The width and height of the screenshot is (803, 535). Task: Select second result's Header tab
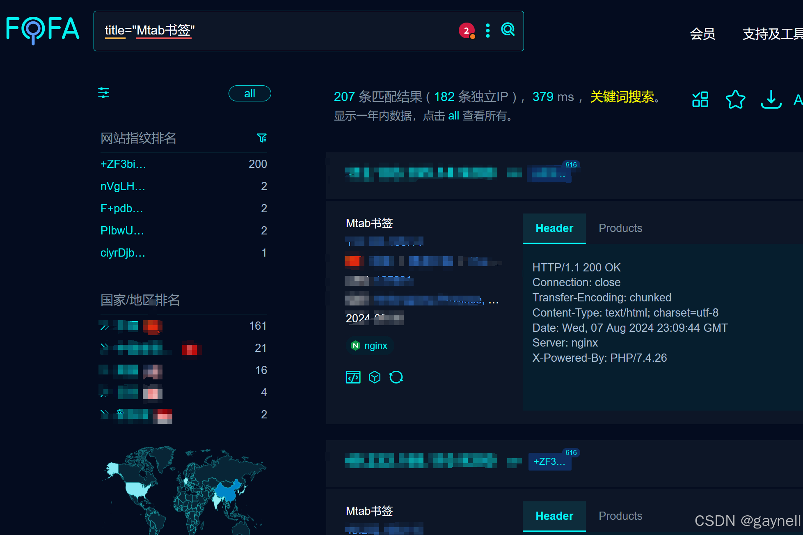[x=554, y=516]
